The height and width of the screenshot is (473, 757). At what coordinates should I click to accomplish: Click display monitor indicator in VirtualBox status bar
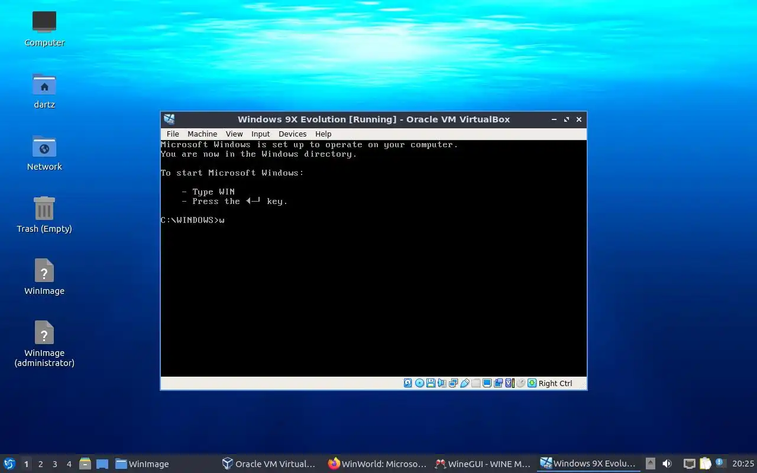click(487, 383)
